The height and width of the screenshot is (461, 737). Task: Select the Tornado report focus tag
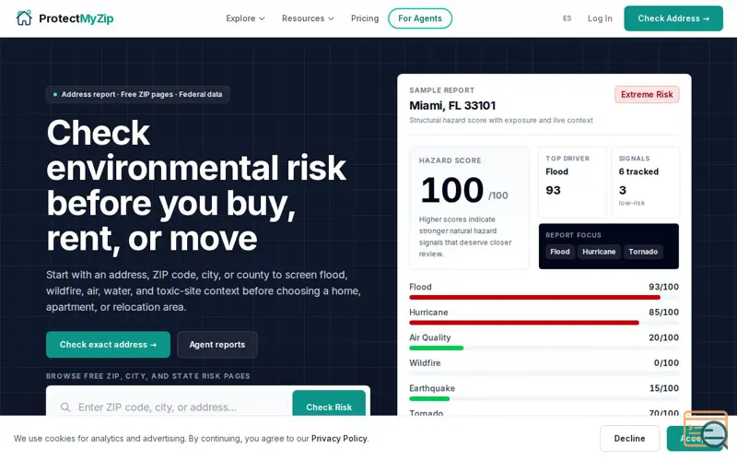point(643,252)
